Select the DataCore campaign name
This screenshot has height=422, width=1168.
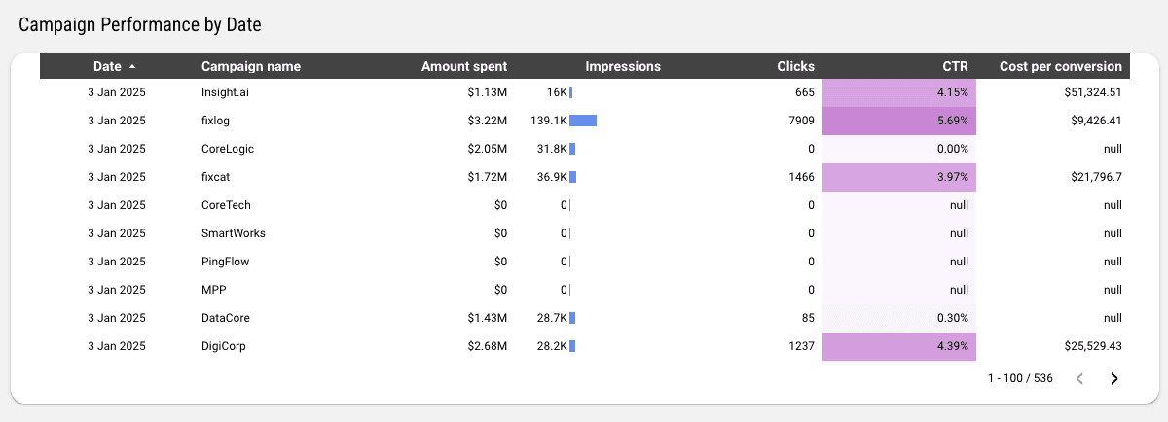click(x=227, y=319)
